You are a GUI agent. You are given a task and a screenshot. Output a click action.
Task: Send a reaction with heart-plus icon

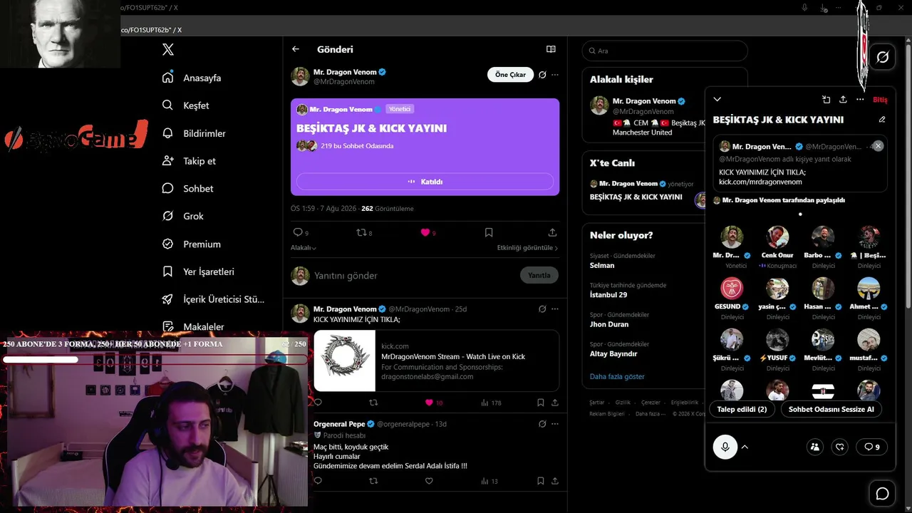[840, 447]
